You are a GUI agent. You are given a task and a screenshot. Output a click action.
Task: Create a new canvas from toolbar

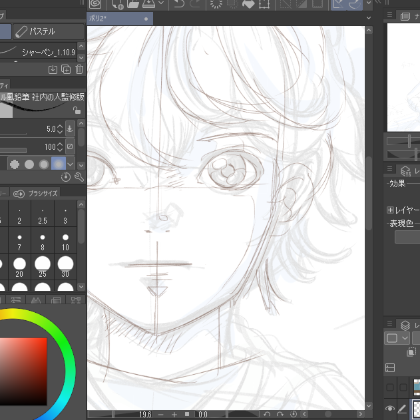click(118, 4)
